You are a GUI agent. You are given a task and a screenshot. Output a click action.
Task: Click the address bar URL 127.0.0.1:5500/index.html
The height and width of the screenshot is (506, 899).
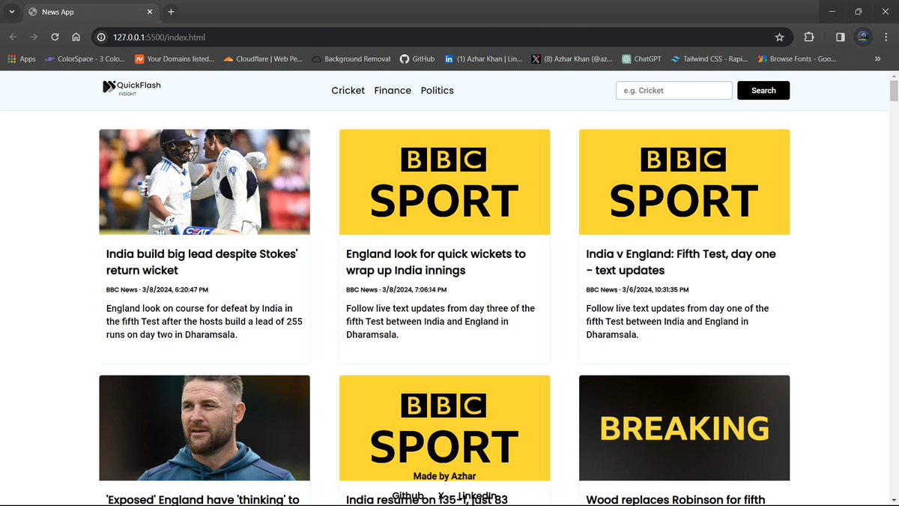(159, 37)
